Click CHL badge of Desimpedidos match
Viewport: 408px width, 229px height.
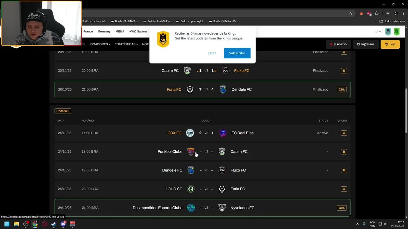[x=342, y=208]
